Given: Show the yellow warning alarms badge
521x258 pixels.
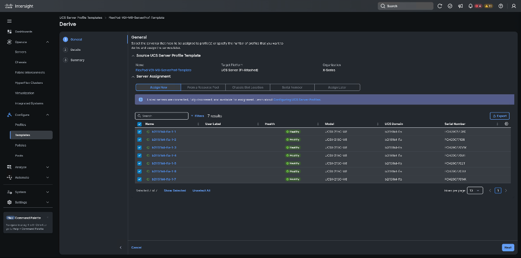Looking at the screenshot, I should tap(488, 6).
